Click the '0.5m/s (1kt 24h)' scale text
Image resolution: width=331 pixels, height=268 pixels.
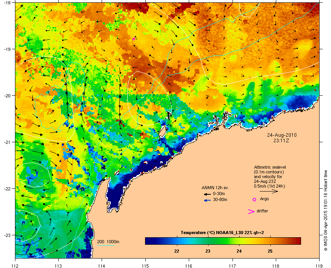(270, 186)
